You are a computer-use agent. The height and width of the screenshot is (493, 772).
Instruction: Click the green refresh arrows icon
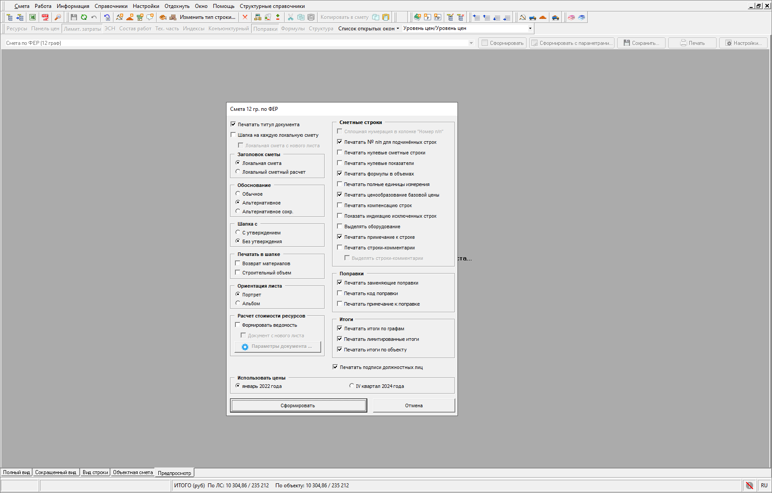pyautogui.click(x=84, y=17)
